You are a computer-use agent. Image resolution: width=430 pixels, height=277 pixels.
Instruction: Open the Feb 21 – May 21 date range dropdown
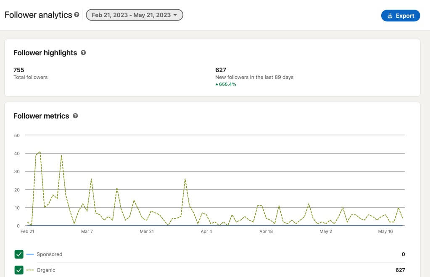[135, 15]
